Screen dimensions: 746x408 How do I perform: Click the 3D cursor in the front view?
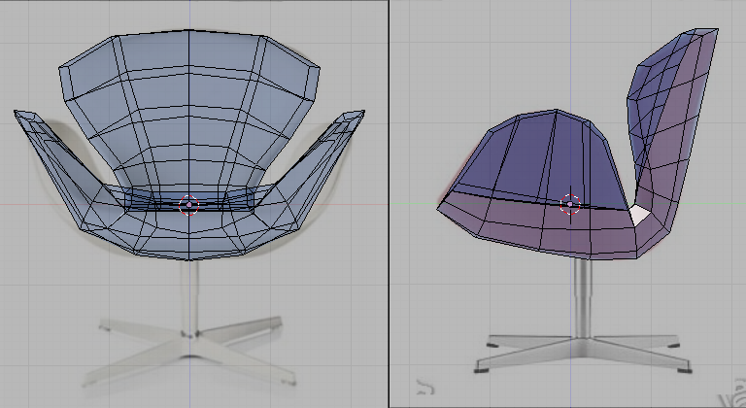click(188, 205)
